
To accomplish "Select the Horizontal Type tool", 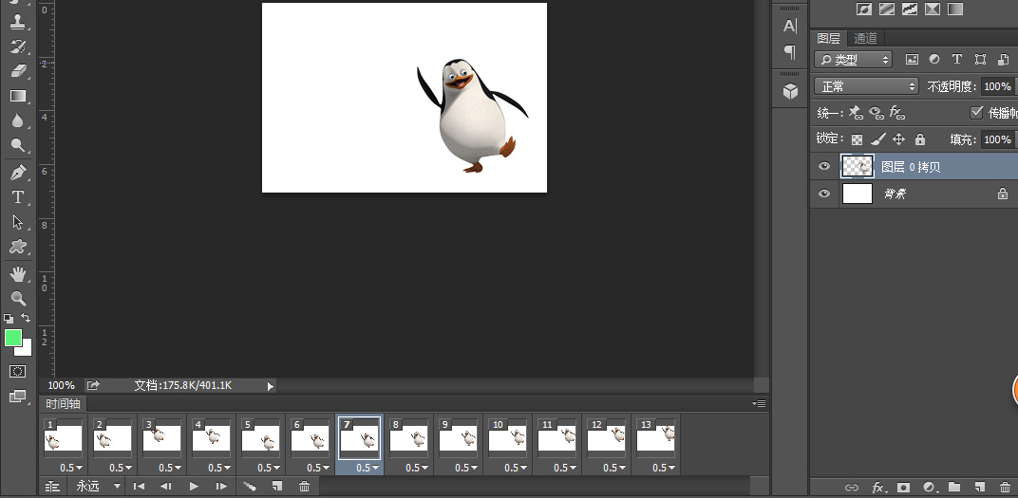I will (x=18, y=197).
